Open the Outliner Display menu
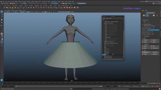Viewport: 161px width, 90px height. coord(104,18)
